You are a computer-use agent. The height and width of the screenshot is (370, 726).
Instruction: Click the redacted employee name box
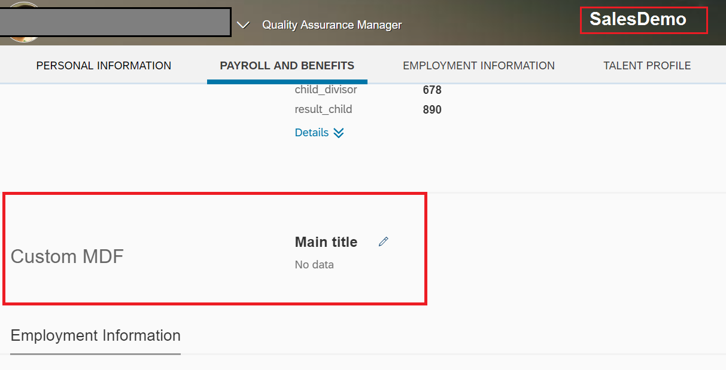pyautogui.click(x=115, y=22)
